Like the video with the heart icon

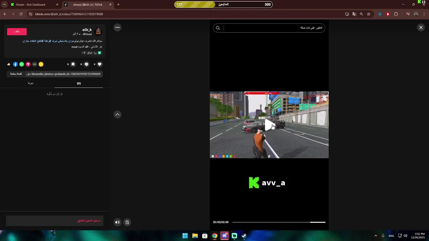[x=100, y=64]
